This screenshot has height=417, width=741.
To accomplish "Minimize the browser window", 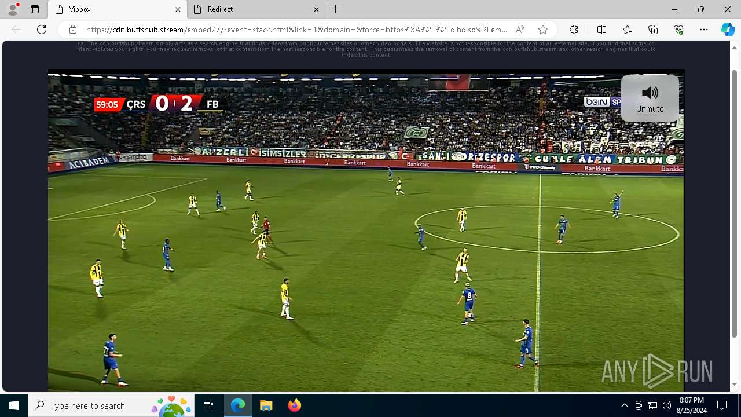I will point(674,9).
